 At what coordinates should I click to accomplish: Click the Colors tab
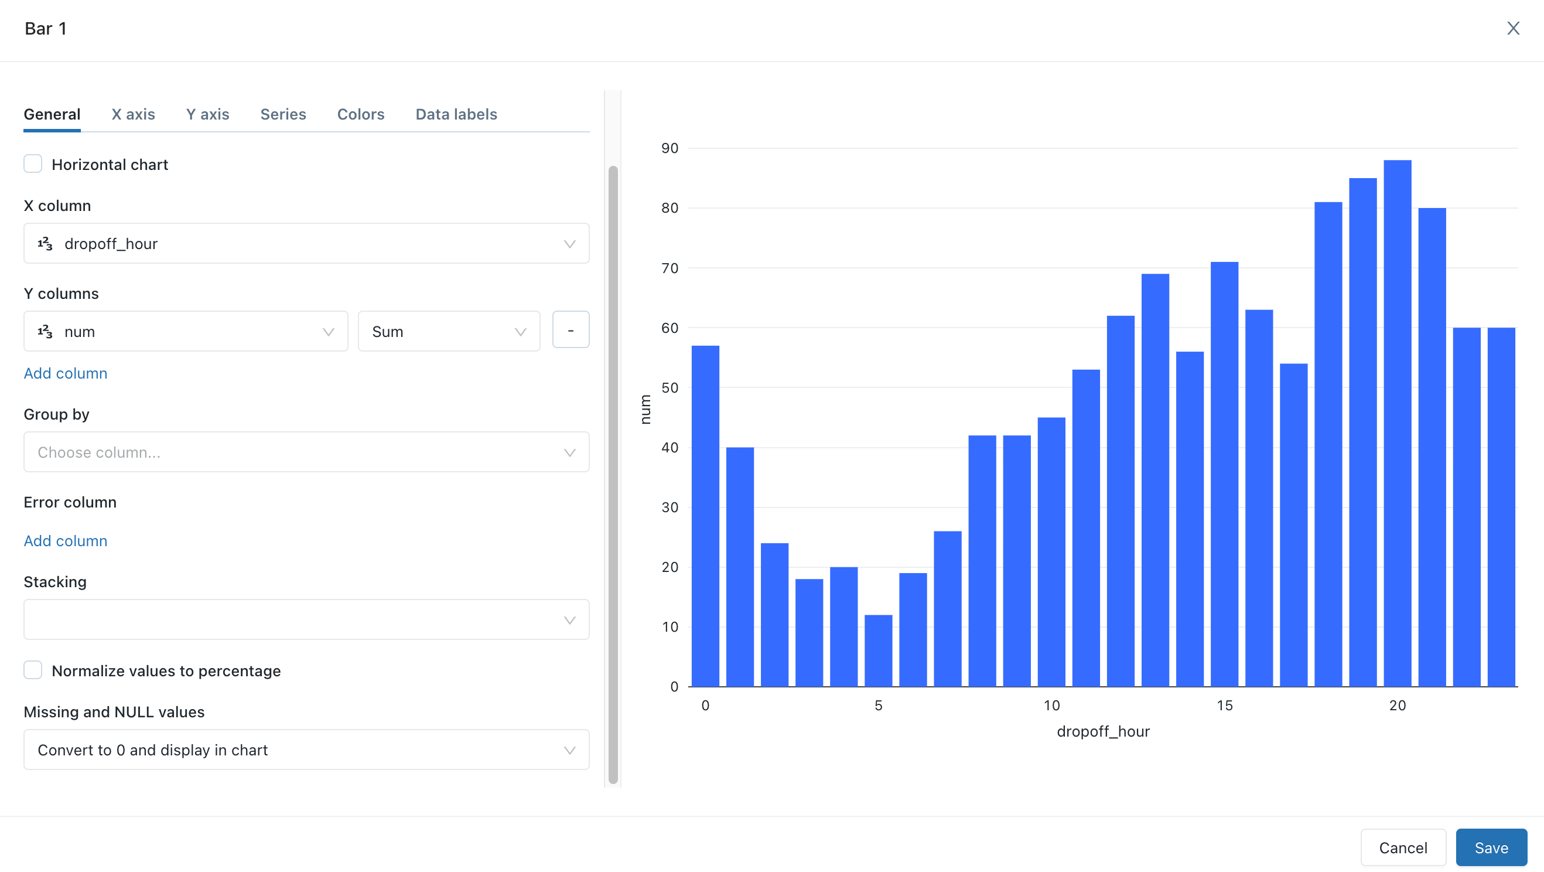coord(361,114)
